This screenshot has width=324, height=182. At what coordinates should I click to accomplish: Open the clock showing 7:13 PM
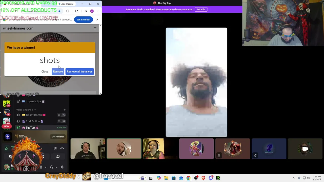[x=317, y=178]
